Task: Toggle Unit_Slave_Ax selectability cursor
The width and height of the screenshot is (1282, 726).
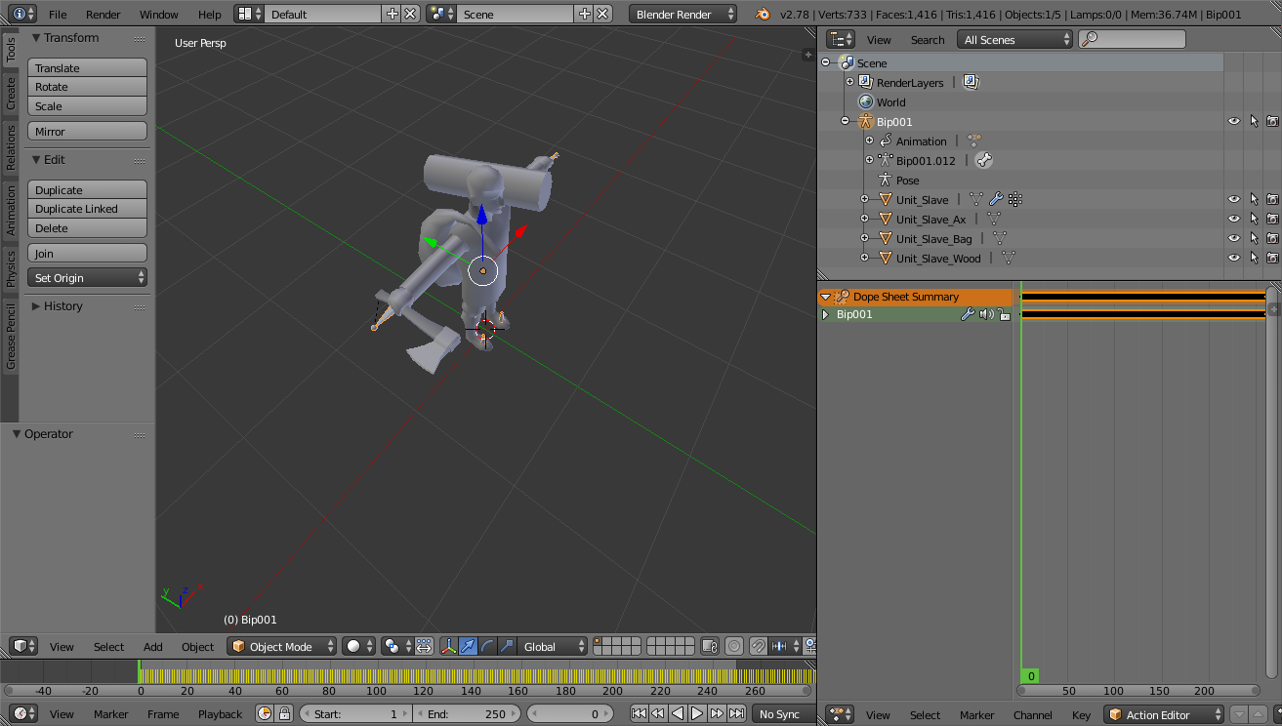Action: coord(1254,219)
